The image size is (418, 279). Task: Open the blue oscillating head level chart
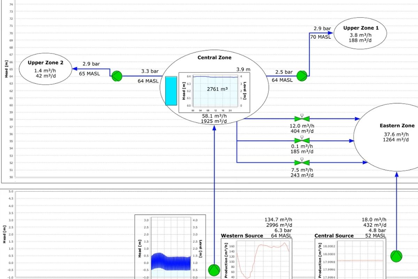point(170,247)
